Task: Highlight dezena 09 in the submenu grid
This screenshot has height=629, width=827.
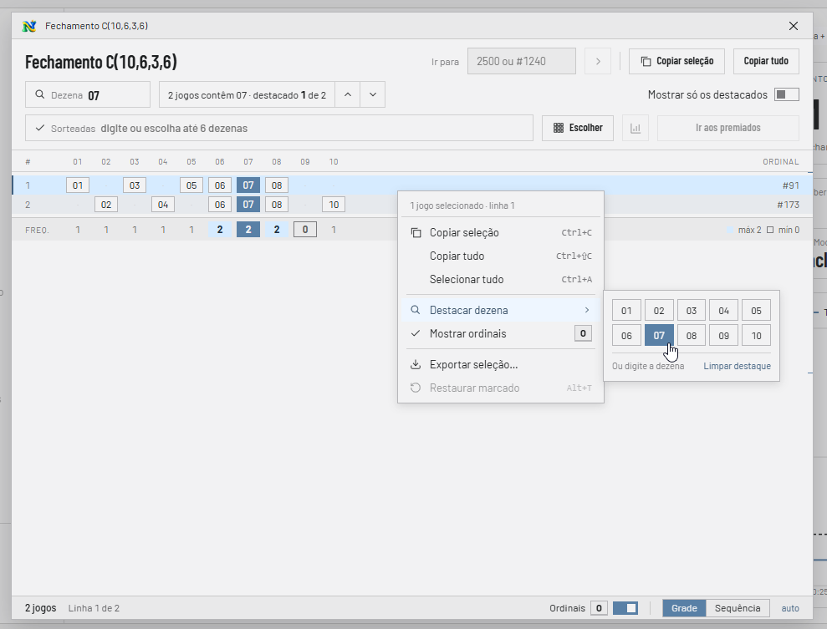Action: click(x=723, y=336)
